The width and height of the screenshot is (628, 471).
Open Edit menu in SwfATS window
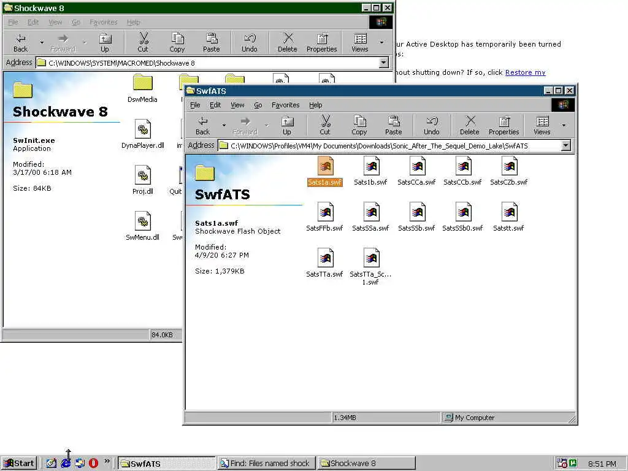(215, 105)
